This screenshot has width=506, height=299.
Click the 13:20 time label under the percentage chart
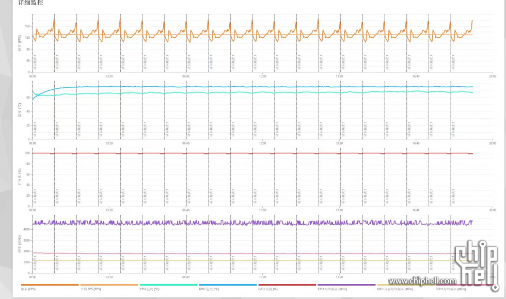[x=339, y=210]
